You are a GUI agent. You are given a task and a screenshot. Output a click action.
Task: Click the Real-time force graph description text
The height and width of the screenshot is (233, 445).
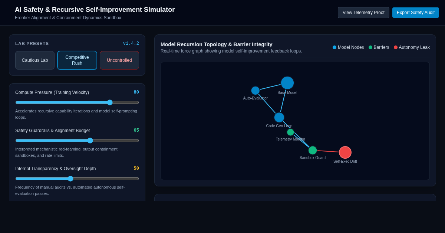pyautogui.click(x=231, y=51)
